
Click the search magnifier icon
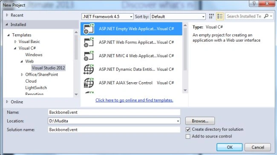pos(266,16)
